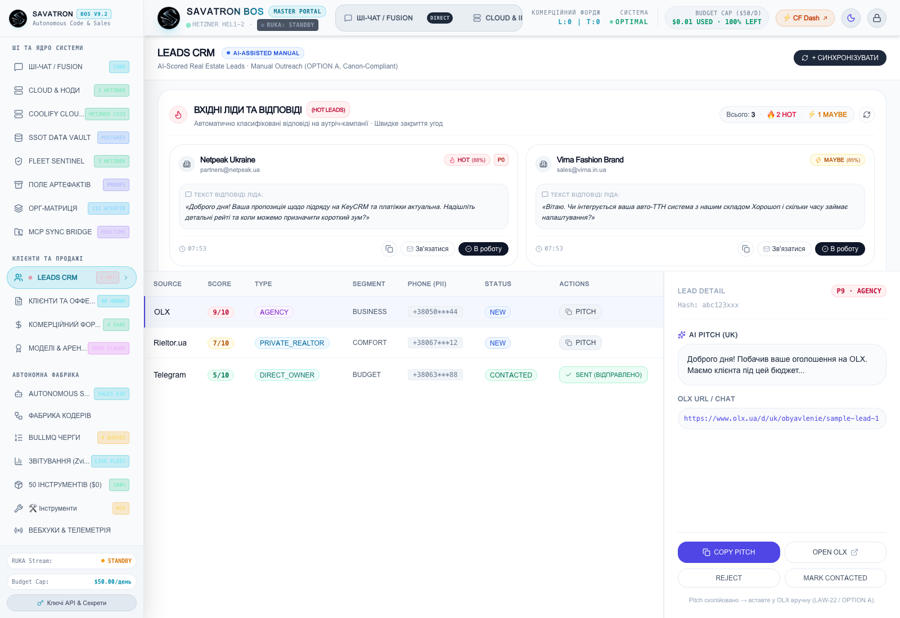Open CF Dash external link
This screenshot has height=618, width=900.
[805, 18]
